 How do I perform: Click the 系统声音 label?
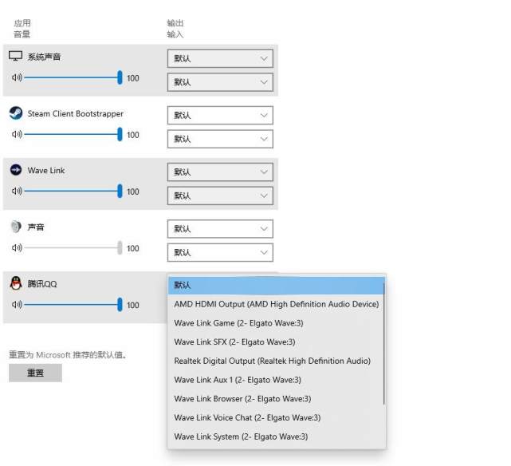pos(44,57)
